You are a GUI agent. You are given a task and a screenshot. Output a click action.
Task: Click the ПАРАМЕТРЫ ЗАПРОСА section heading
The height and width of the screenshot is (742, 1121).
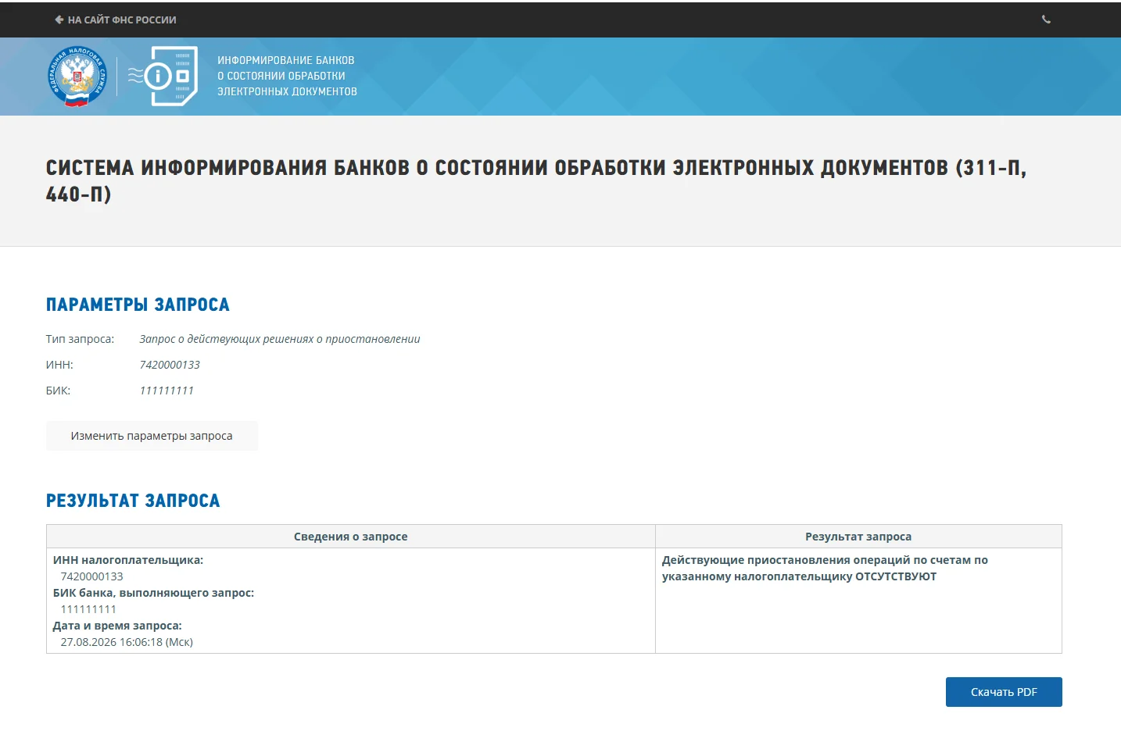click(x=138, y=305)
